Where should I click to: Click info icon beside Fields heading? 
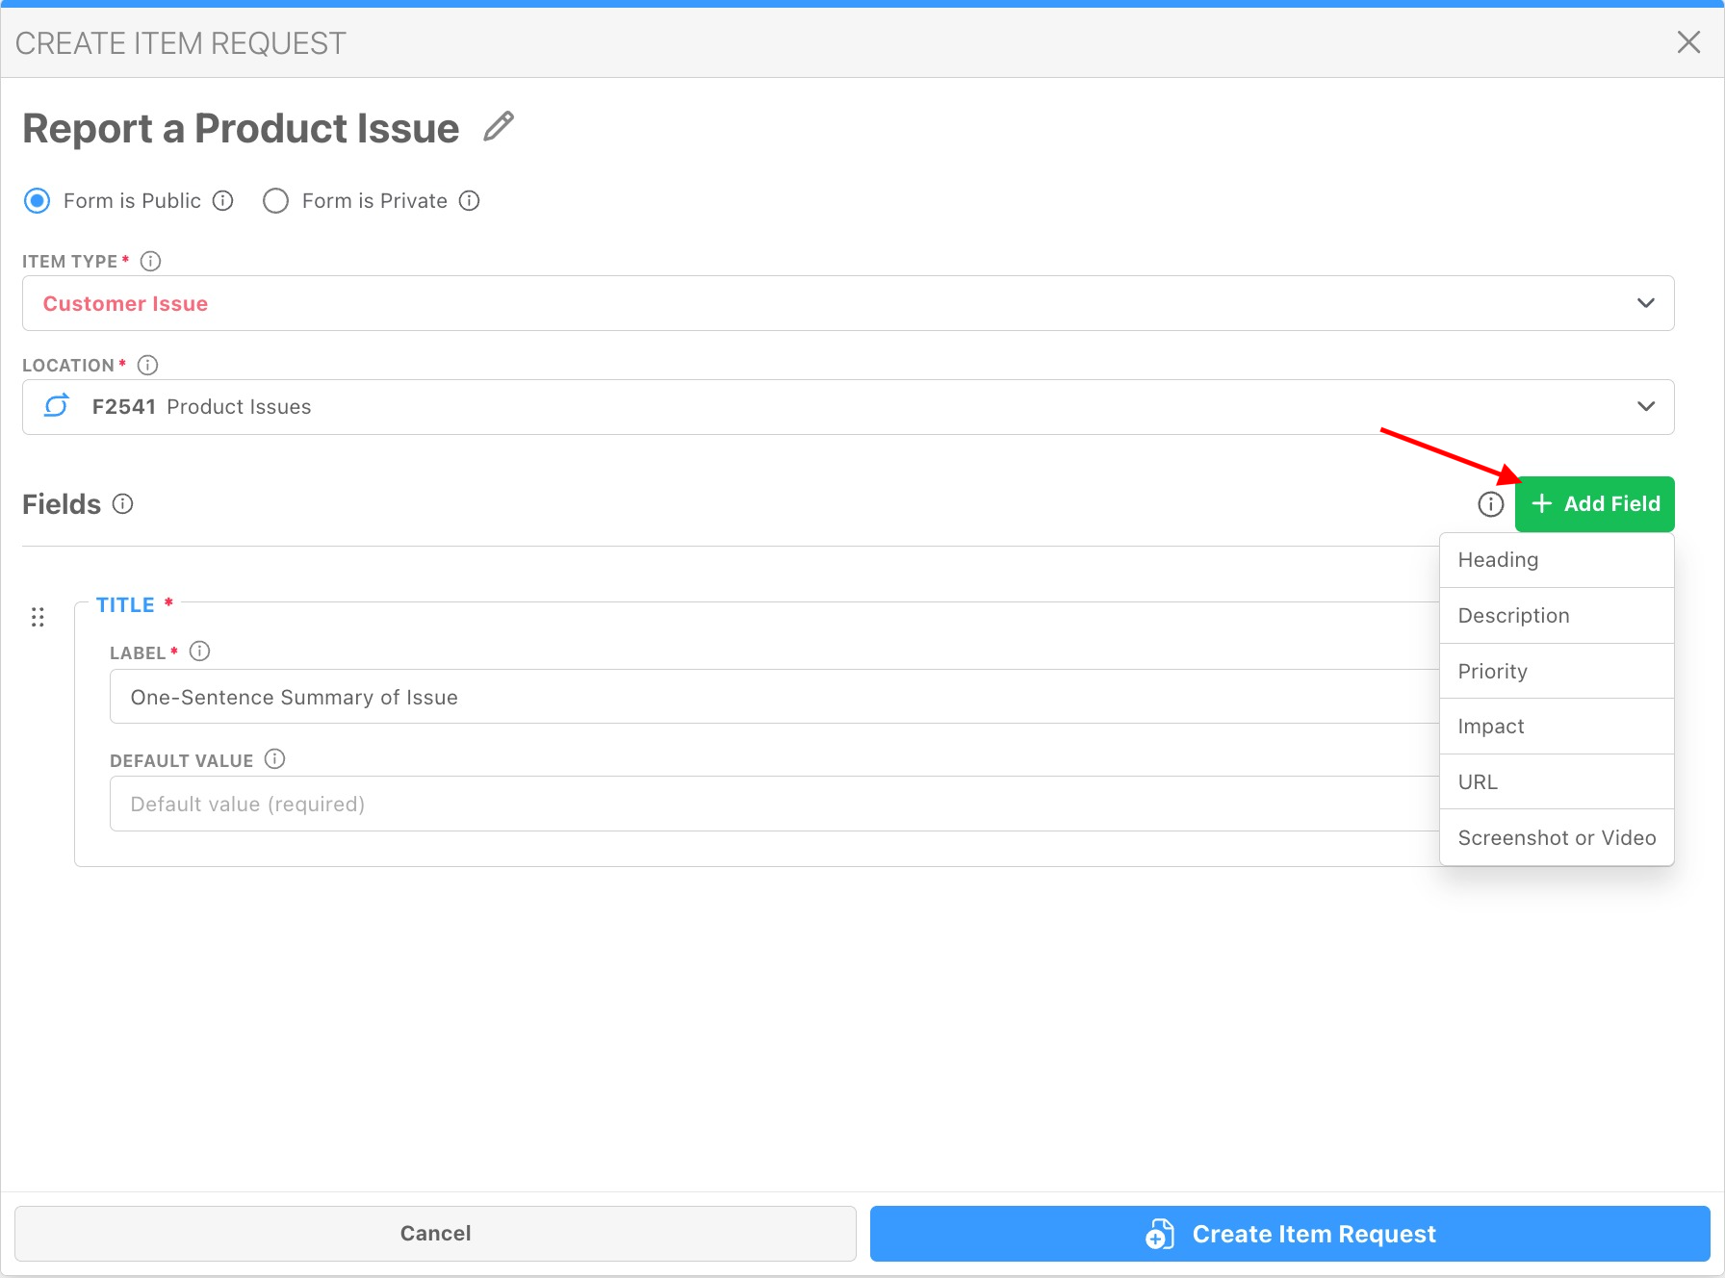(x=122, y=503)
